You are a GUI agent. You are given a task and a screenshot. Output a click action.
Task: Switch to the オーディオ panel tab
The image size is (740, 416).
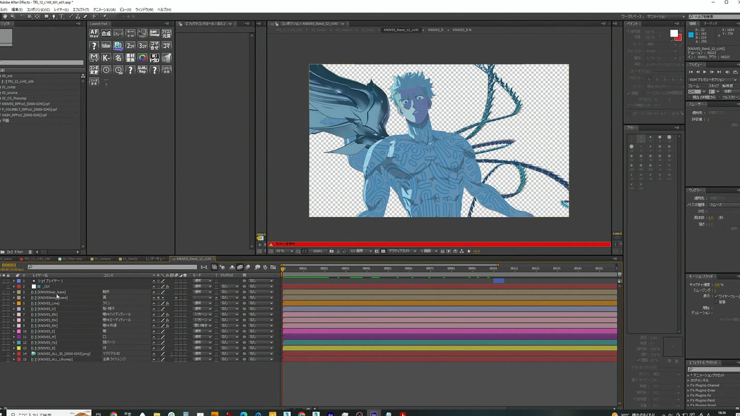711,24
